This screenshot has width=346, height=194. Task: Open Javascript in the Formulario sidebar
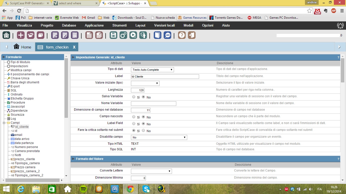(17, 107)
